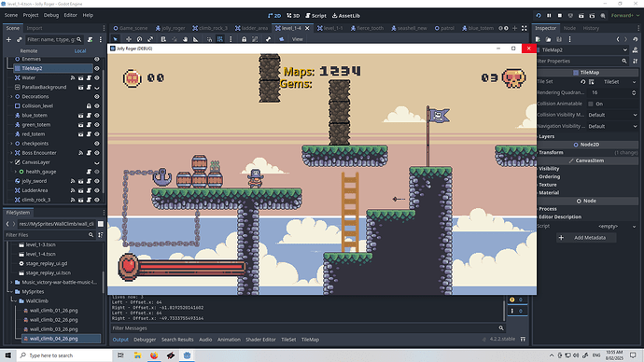Click the Rendering Quadrant Size stepper arrows
The height and width of the screenshot is (362, 644).
634,92
